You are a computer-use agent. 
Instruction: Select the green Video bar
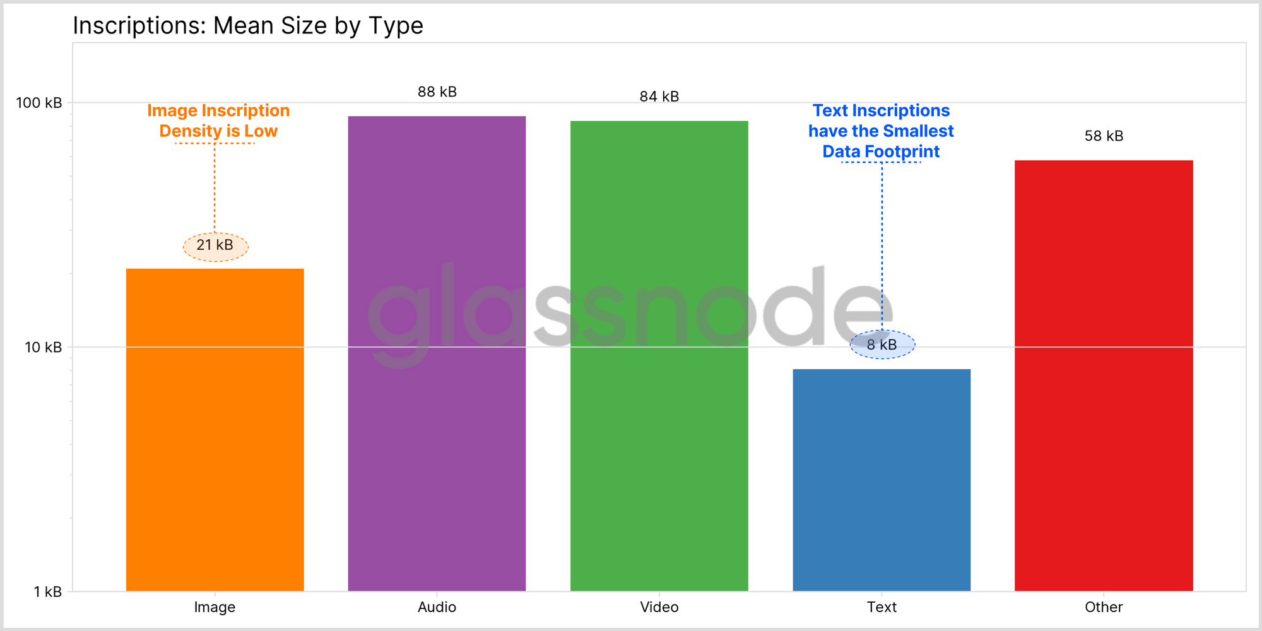pos(659,356)
